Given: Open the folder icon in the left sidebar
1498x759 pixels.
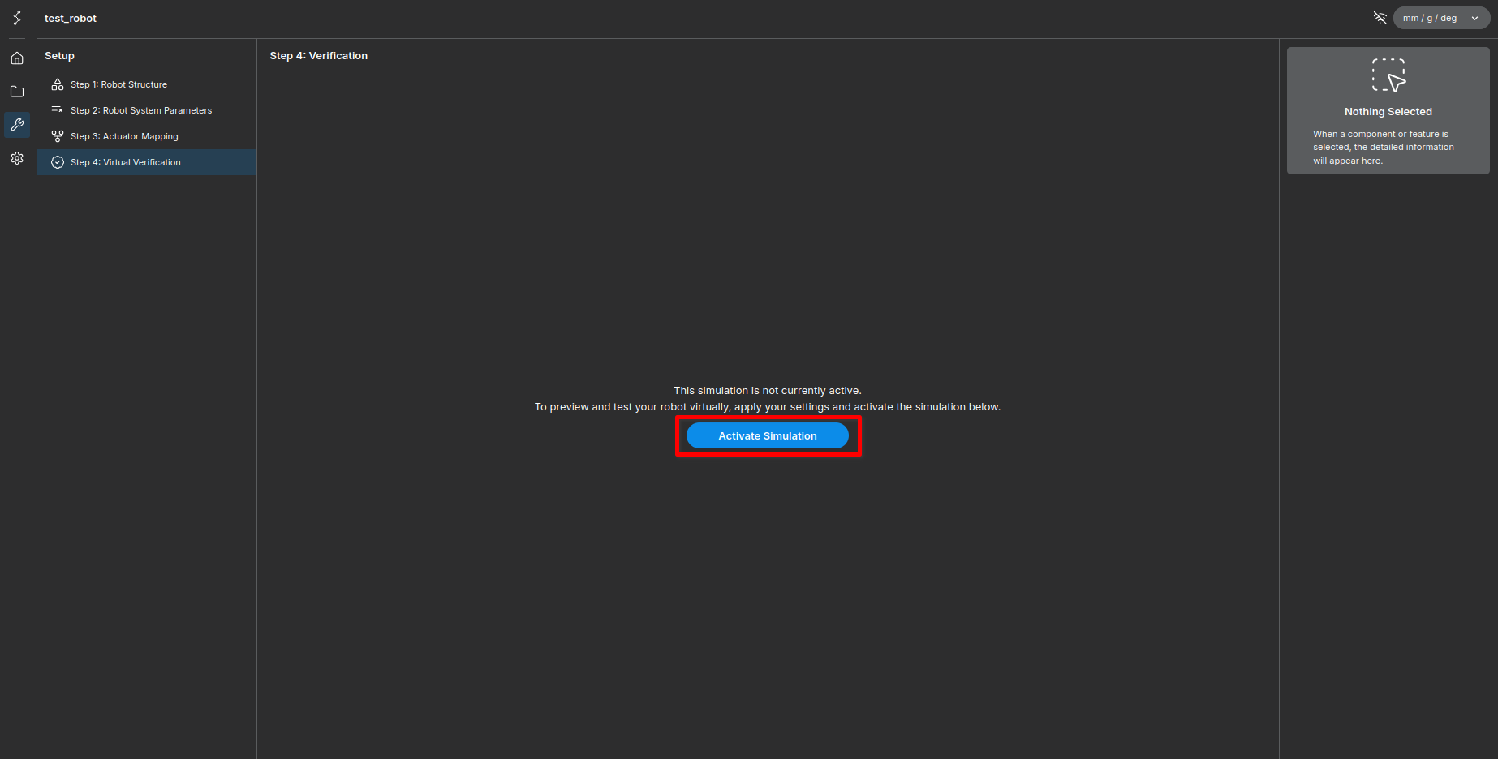Looking at the screenshot, I should 17,92.
